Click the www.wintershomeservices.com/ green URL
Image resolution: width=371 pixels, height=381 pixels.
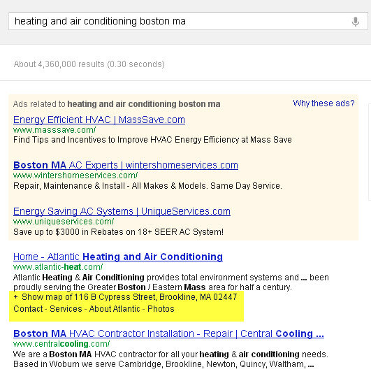click(x=75, y=175)
